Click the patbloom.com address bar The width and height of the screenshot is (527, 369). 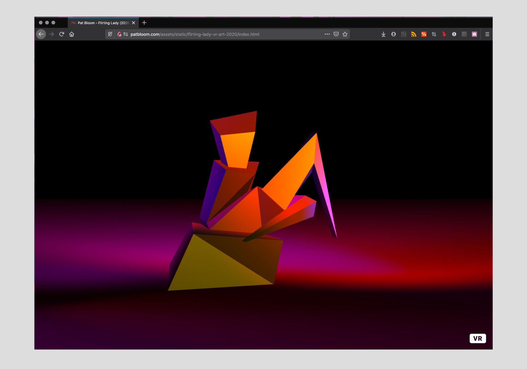pos(195,34)
